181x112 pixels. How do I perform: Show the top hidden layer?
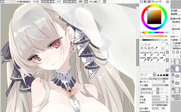coord(173,60)
